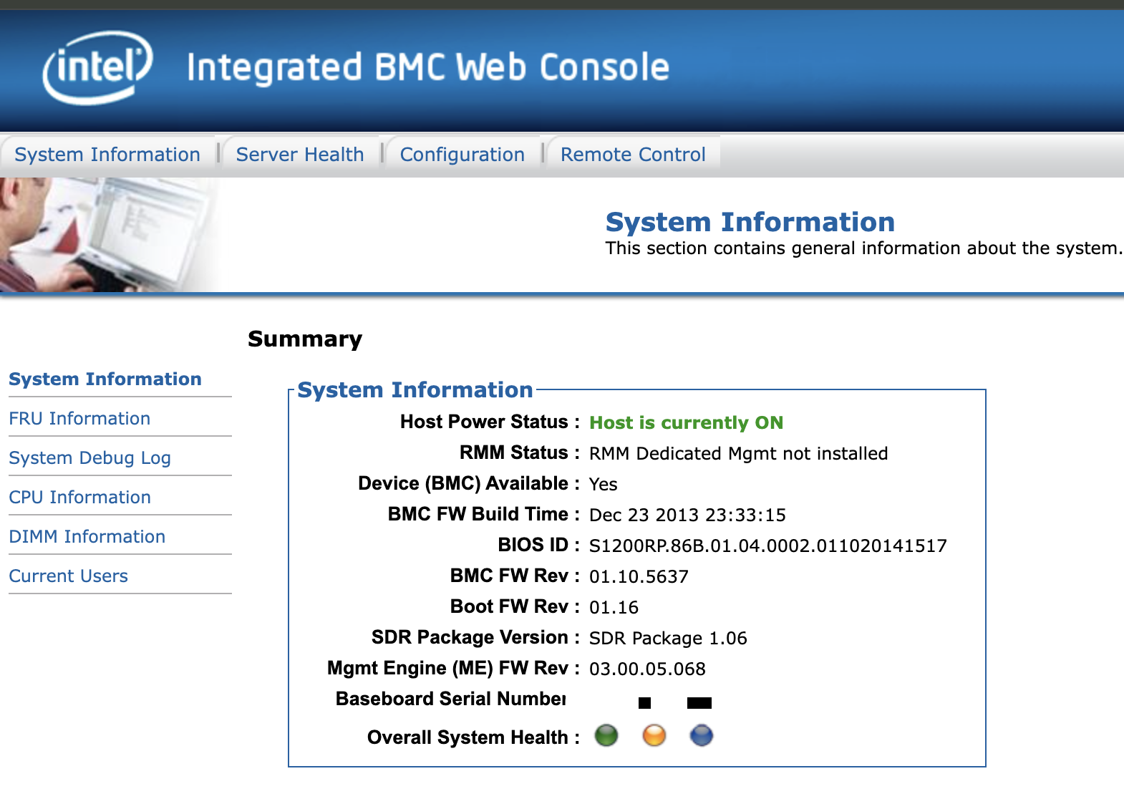Click BIOS ID value 'S1200RP.86B.01.04.0002.011020141517'
1124x809 pixels.
click(767, 546)
